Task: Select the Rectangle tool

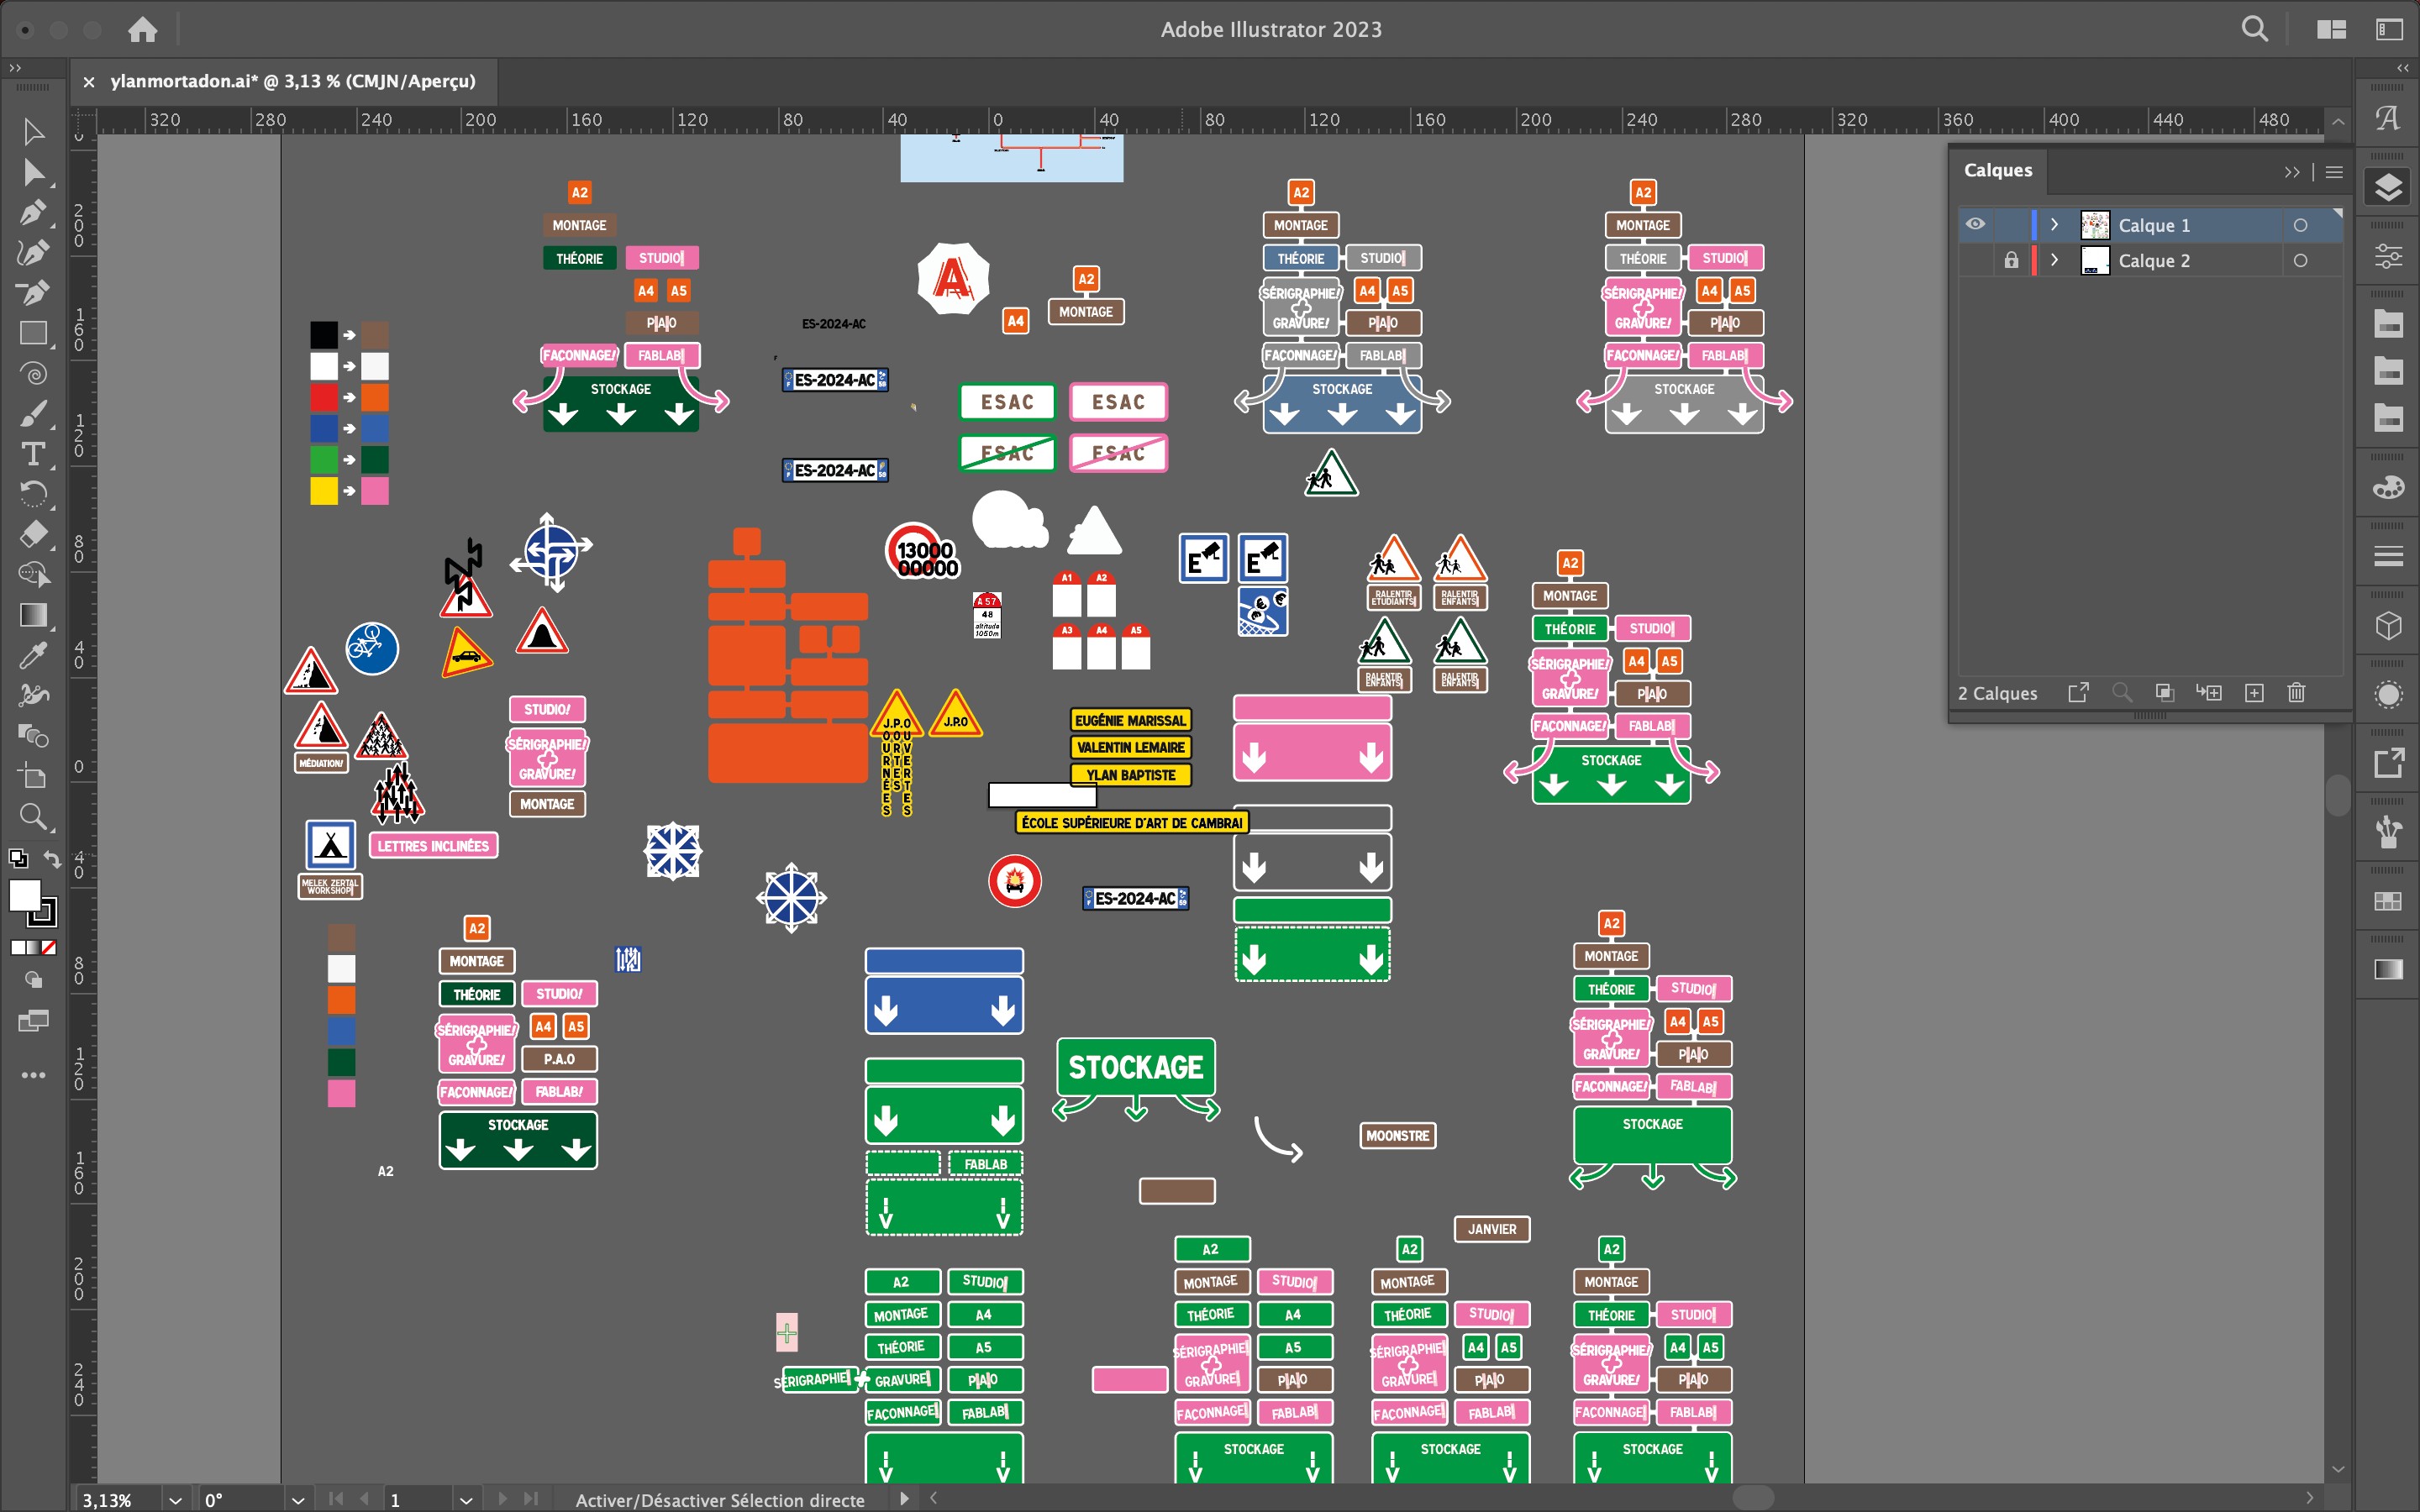Action: [32, 333]
